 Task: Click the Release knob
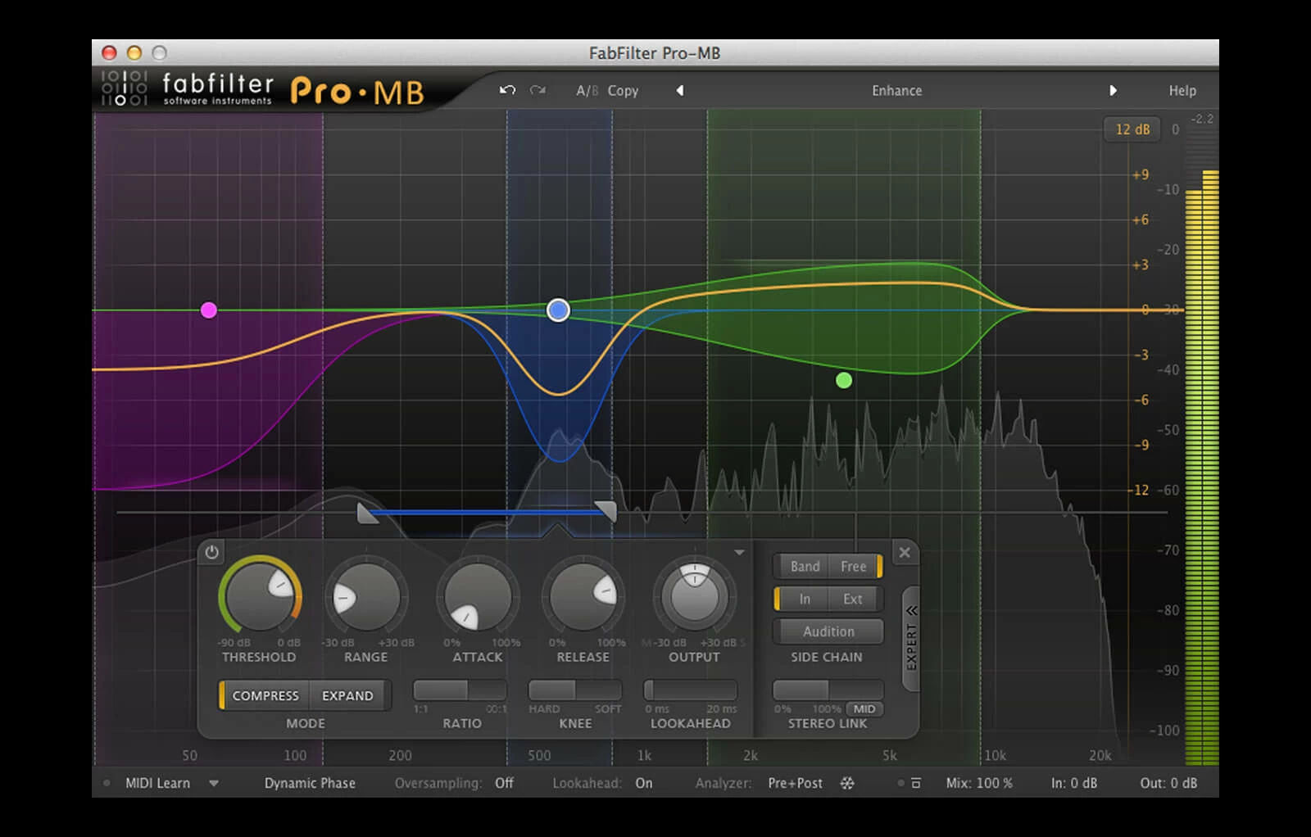click(x=583, y=597)
